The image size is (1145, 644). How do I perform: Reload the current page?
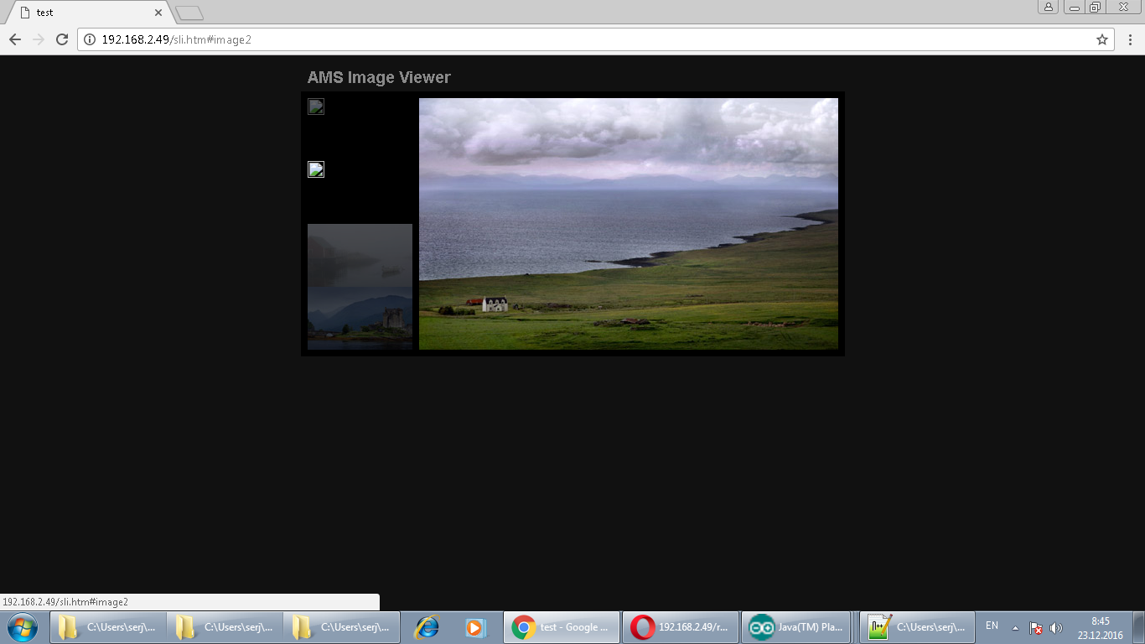point(61,39)
